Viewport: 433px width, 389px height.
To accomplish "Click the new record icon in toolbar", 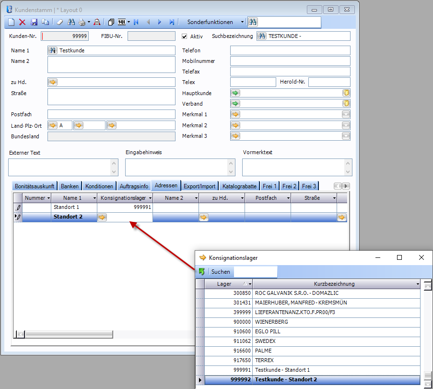I will [x=12, y=22].
